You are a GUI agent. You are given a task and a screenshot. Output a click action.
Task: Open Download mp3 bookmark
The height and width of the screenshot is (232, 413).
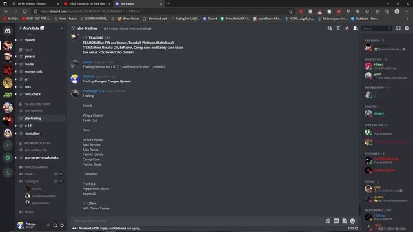pos(155,19)
